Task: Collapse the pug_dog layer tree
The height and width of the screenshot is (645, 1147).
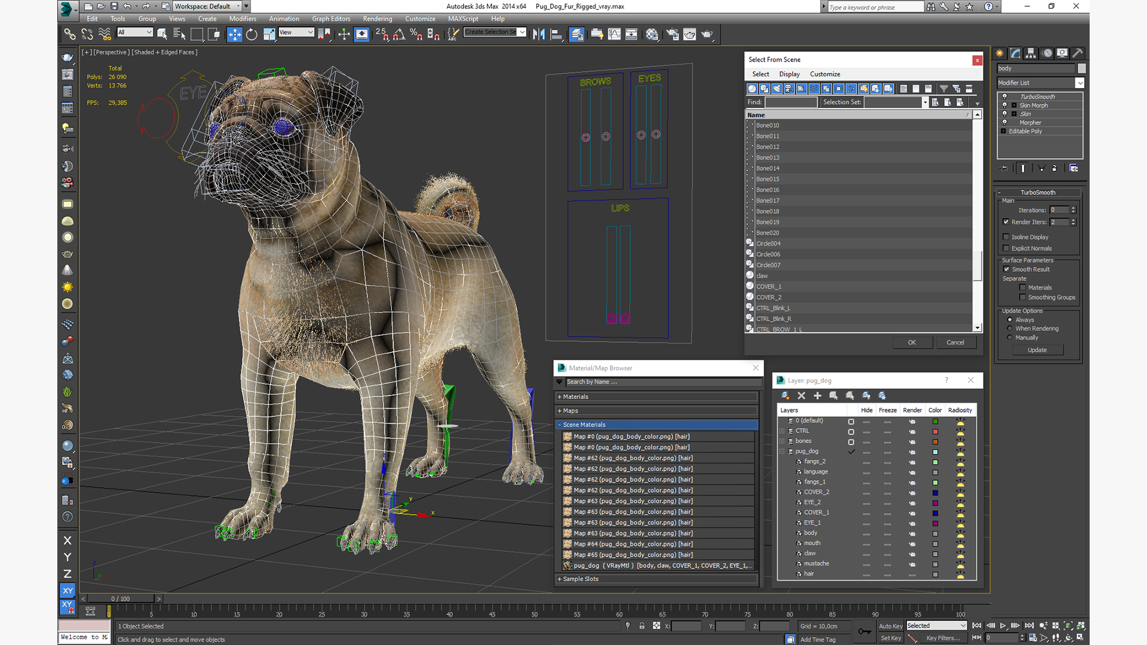Action: (782, 451)
